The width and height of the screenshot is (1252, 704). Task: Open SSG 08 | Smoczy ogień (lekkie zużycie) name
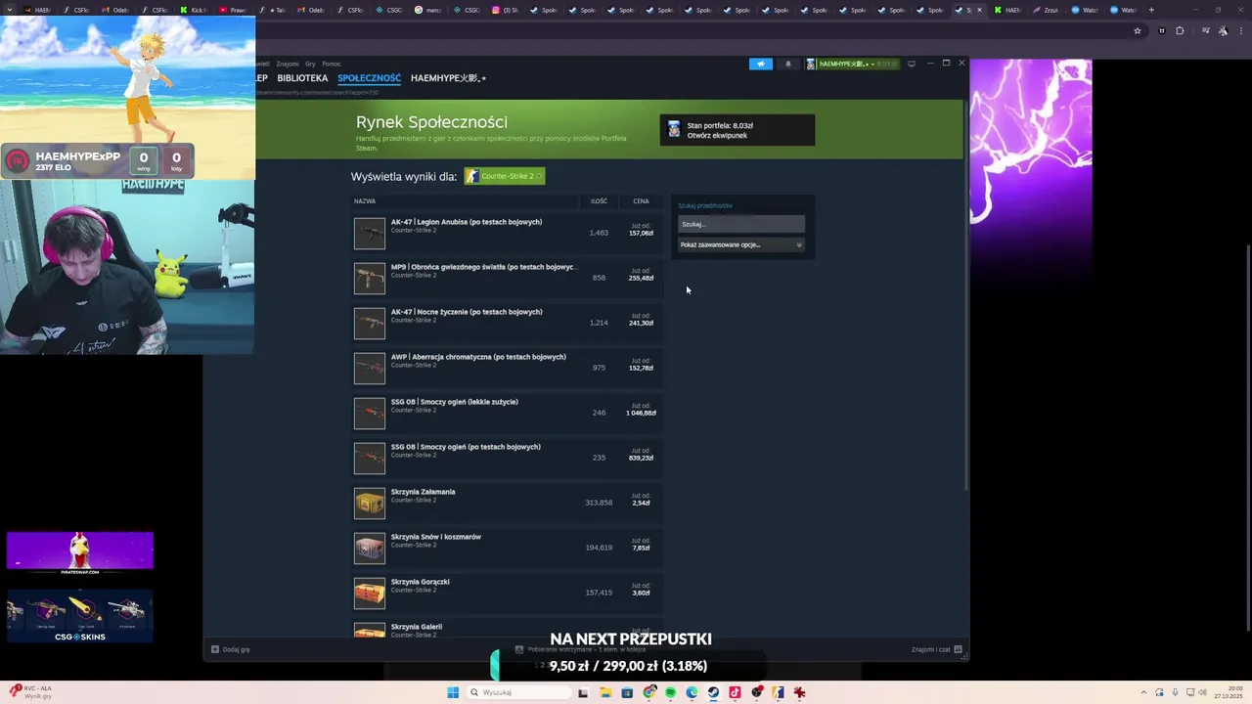455,402
